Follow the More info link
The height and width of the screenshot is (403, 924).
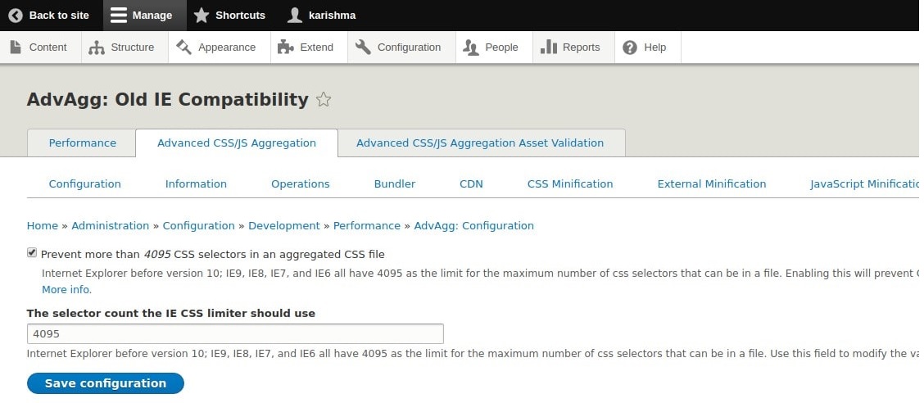(66, 290)
